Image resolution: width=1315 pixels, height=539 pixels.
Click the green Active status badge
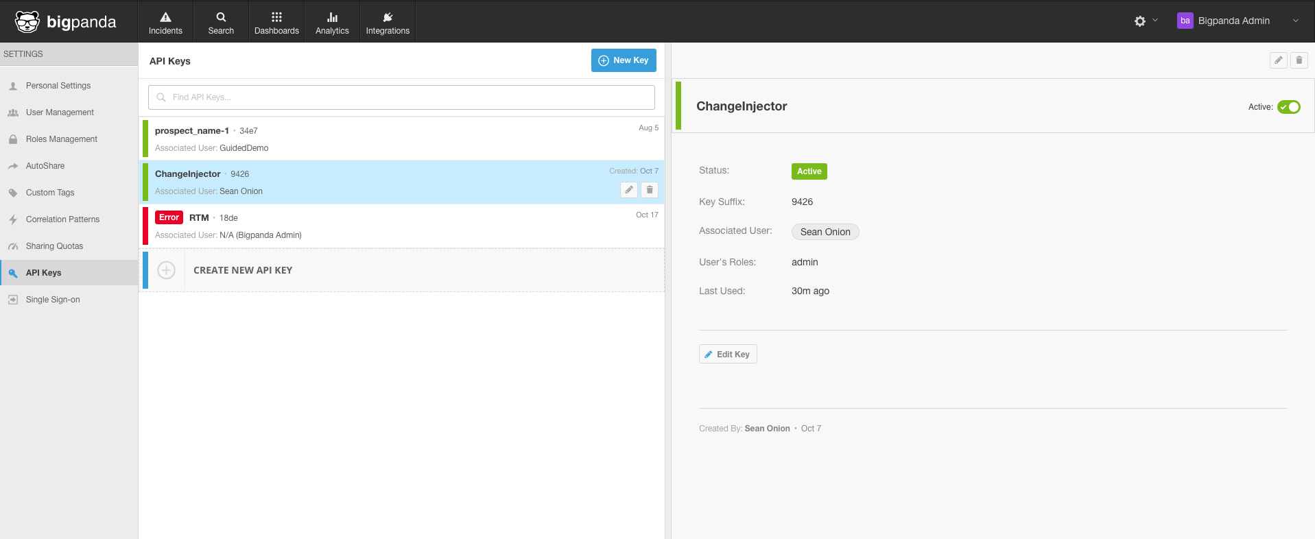[x=809, y=171]
